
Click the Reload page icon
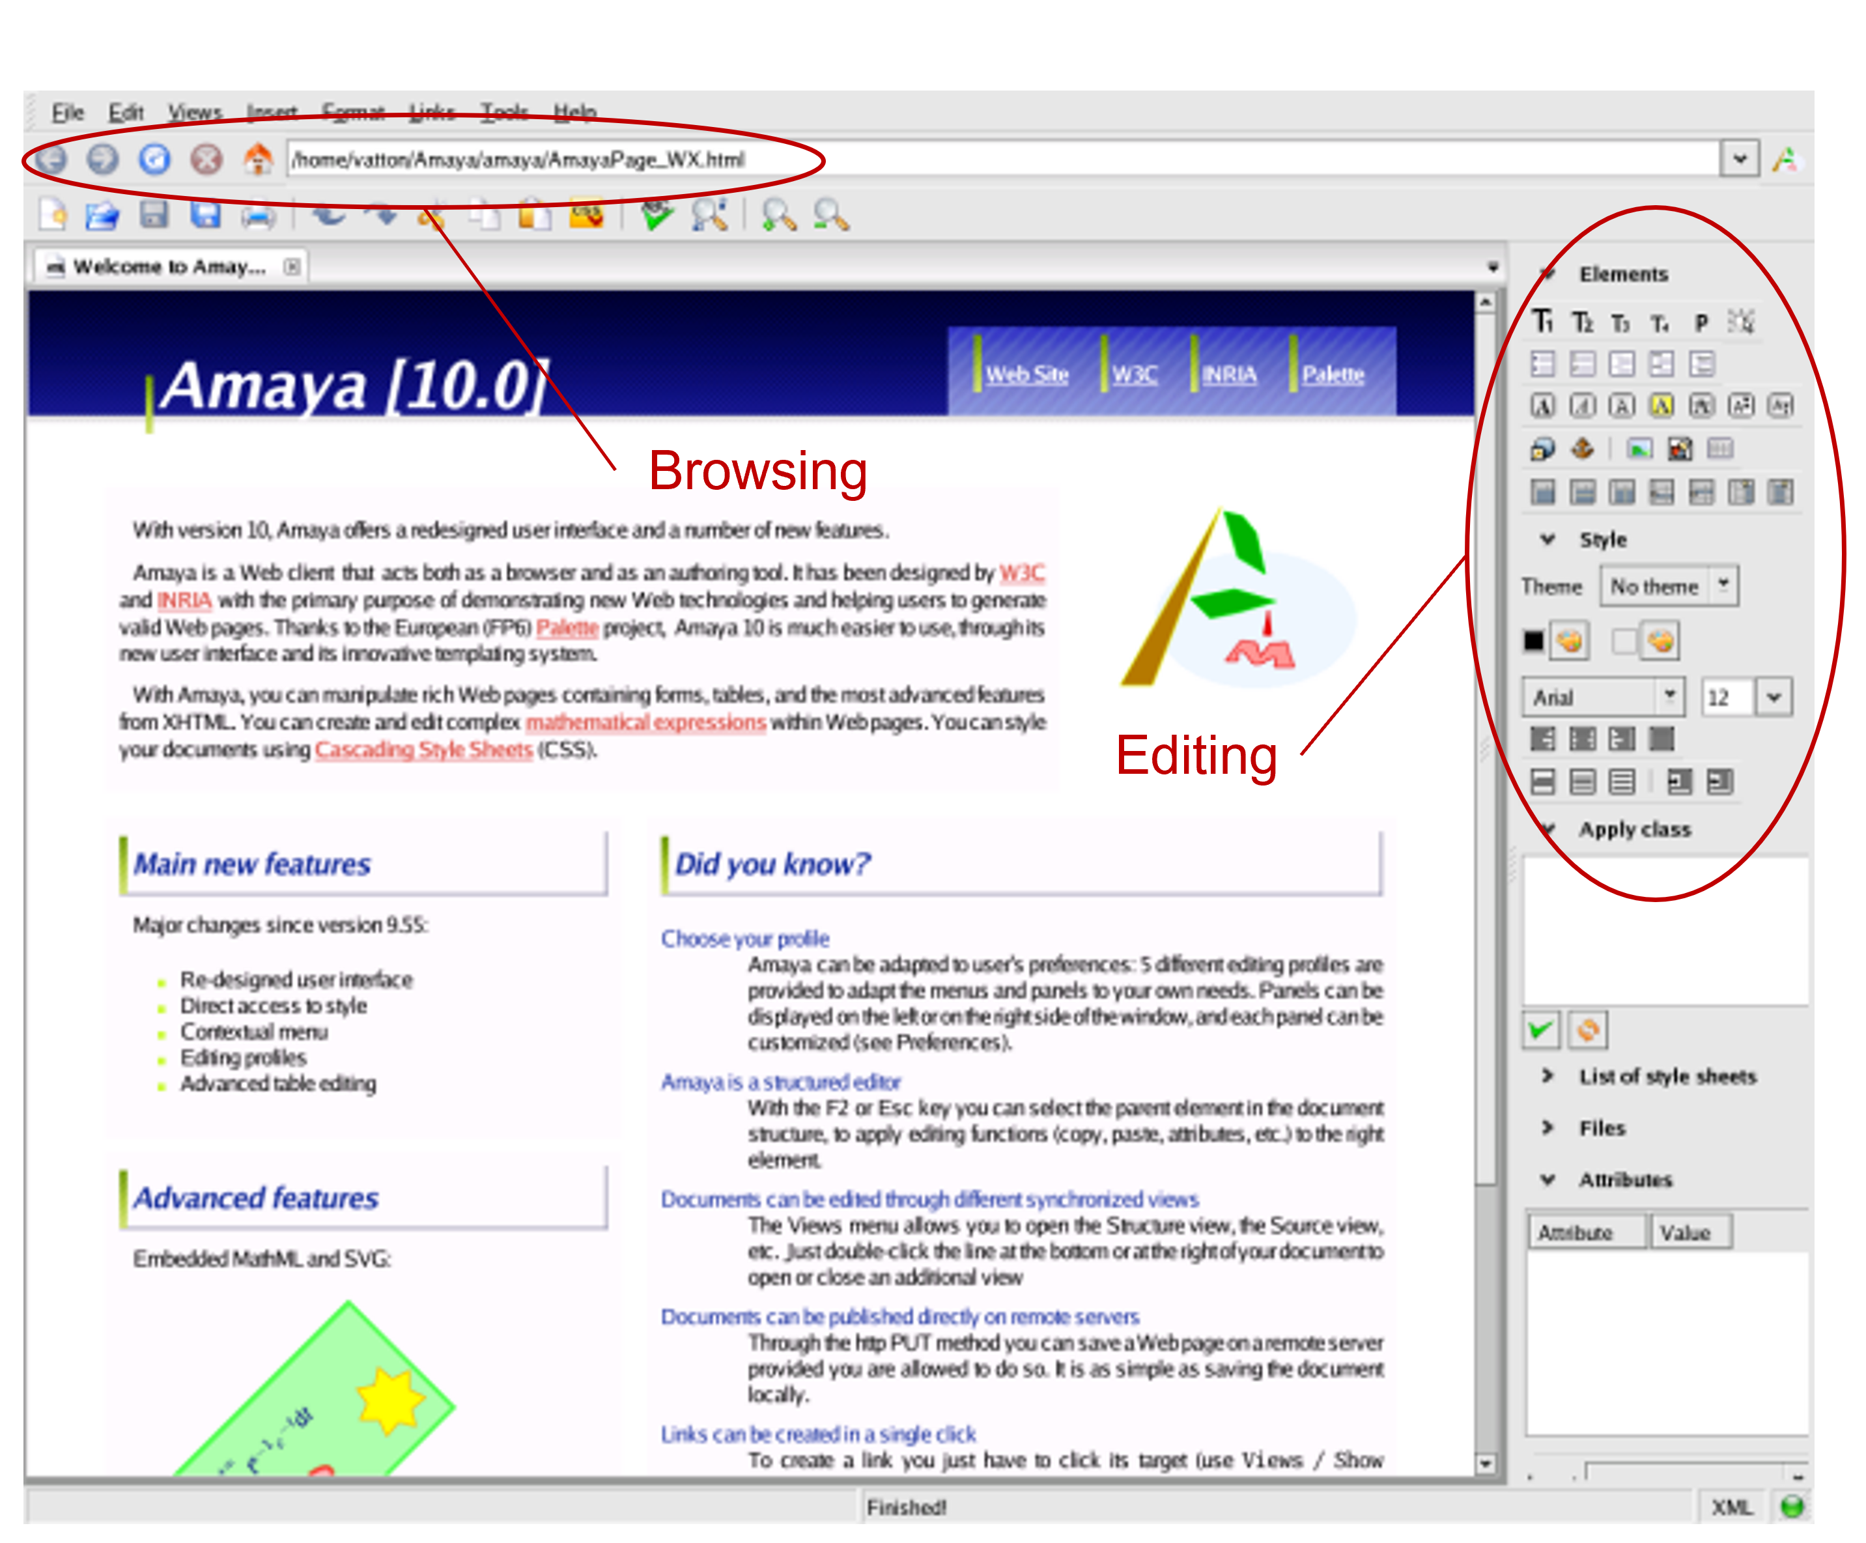pos(154,159)
